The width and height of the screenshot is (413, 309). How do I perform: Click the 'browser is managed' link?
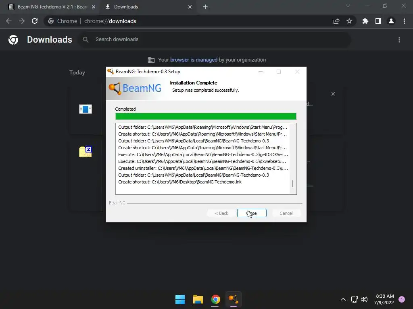(x=194, y=60)
